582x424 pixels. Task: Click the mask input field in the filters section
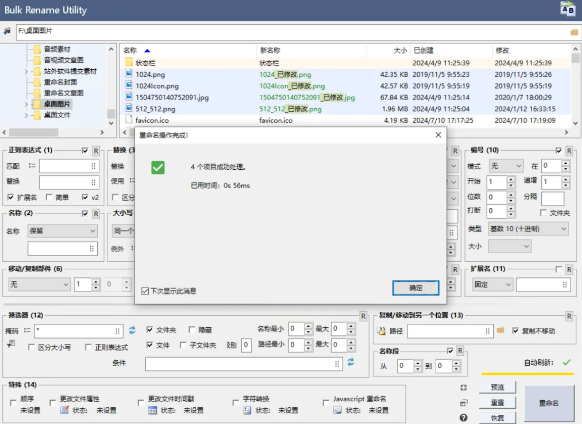click(x=75, y=331)
